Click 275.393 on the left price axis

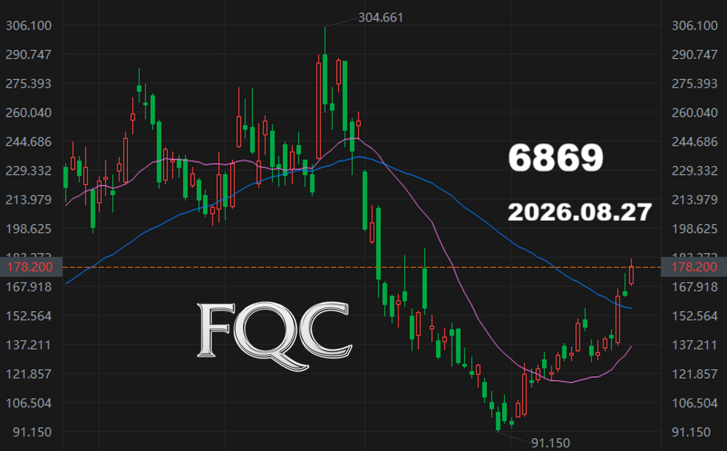(28, 83)
